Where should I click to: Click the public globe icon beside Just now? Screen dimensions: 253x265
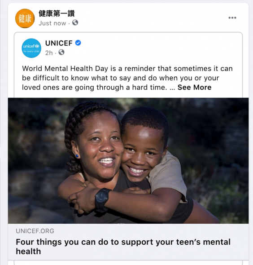tap(75, 22)
